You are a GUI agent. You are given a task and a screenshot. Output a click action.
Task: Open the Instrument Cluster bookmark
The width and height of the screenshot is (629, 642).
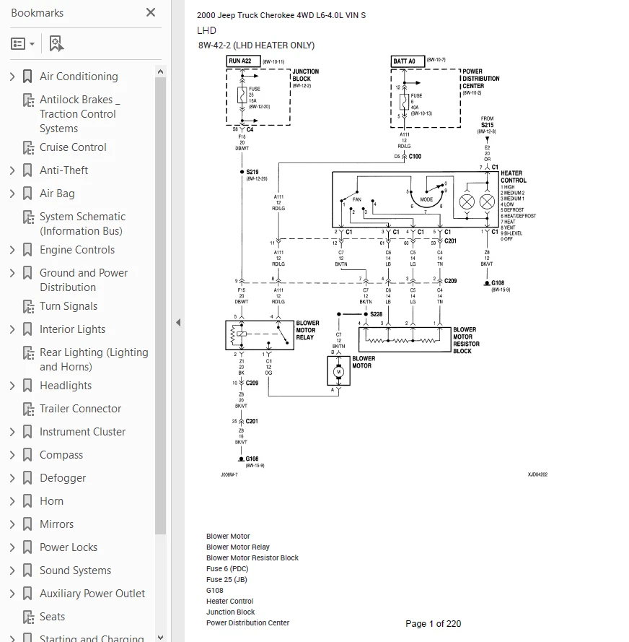tap(82, 432)
